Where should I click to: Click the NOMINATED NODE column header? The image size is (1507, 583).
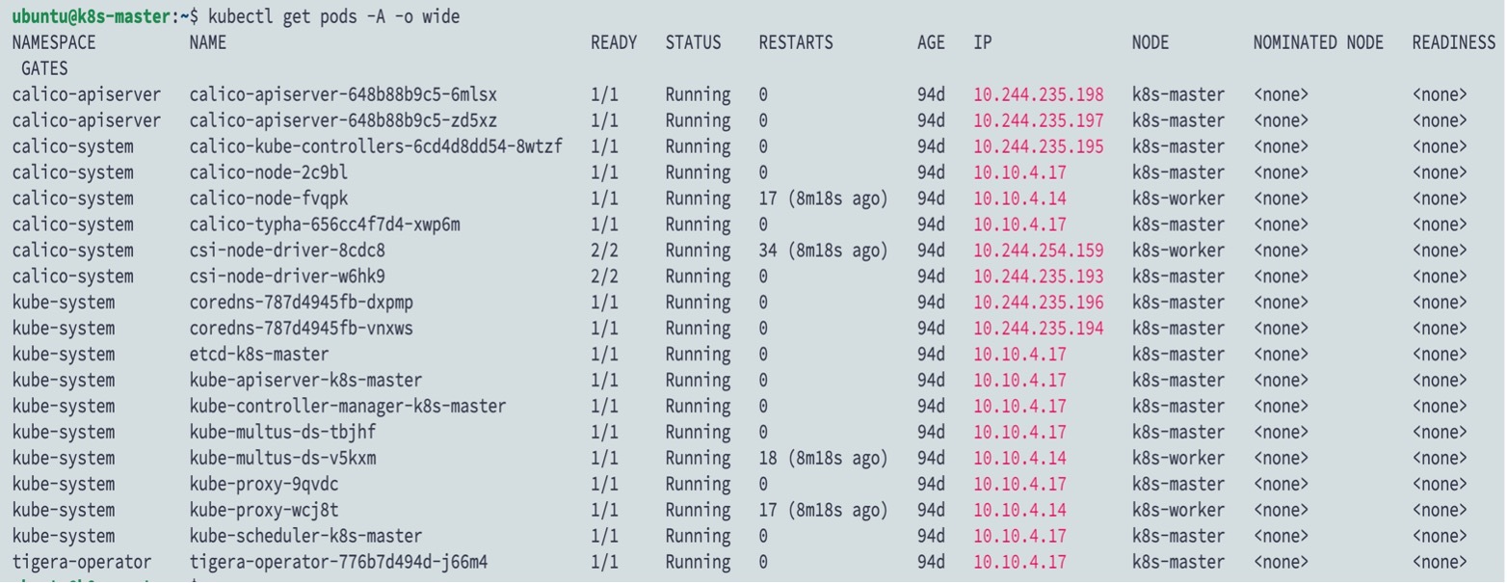[x=1318, y=42]
